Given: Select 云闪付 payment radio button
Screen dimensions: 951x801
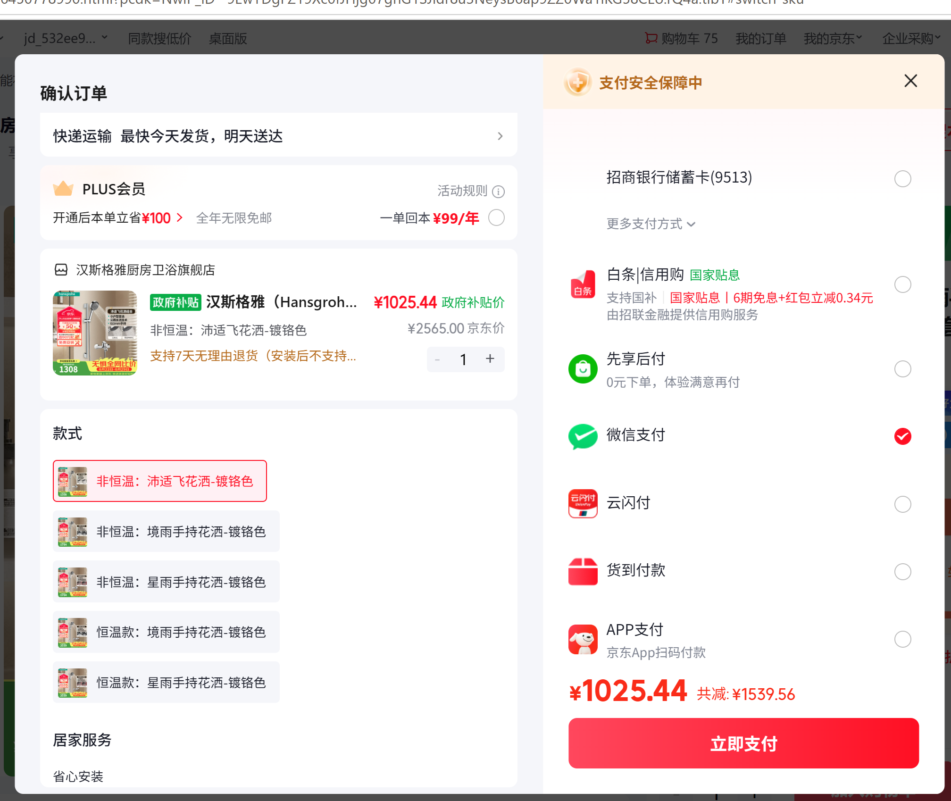Looking at the screenshot, I should [x=902, y=504].
